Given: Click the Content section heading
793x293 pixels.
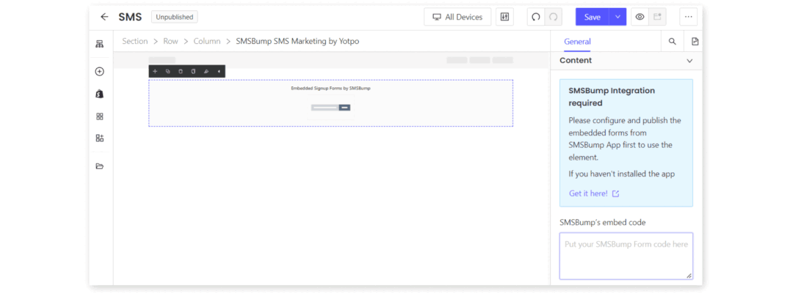Looking at the screenshot, I should point(576,61).
